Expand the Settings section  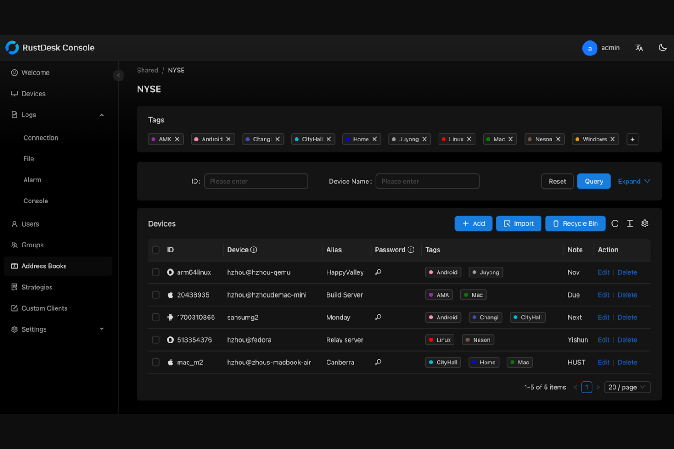(x=102, y=329)
